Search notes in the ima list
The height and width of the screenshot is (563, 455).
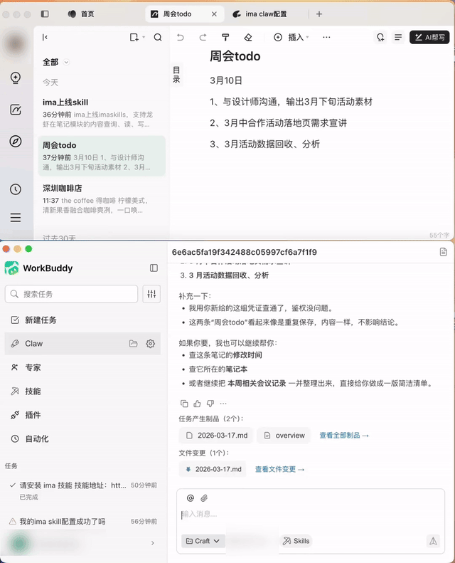coord(158,37)
